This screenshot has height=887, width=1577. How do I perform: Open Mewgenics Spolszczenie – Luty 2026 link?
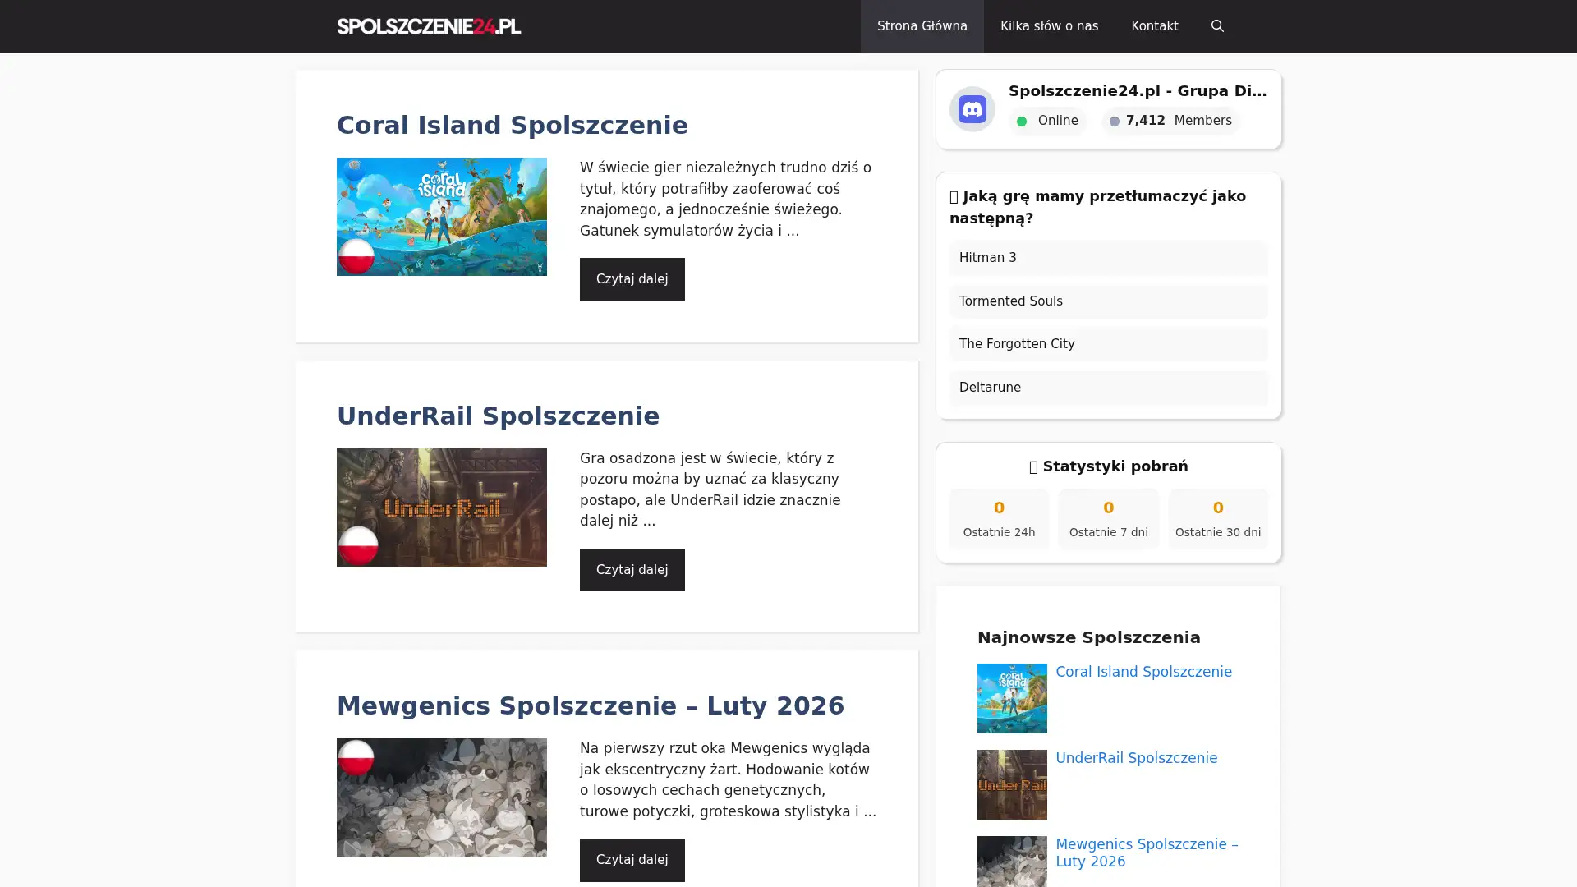[1147, 853]
